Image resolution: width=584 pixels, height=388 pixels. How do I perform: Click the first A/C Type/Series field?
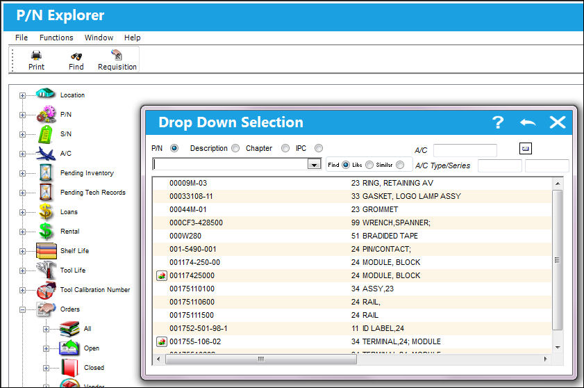tap(499, 165)
